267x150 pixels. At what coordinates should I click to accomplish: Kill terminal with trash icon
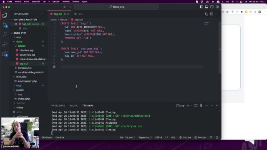(201, 105)
